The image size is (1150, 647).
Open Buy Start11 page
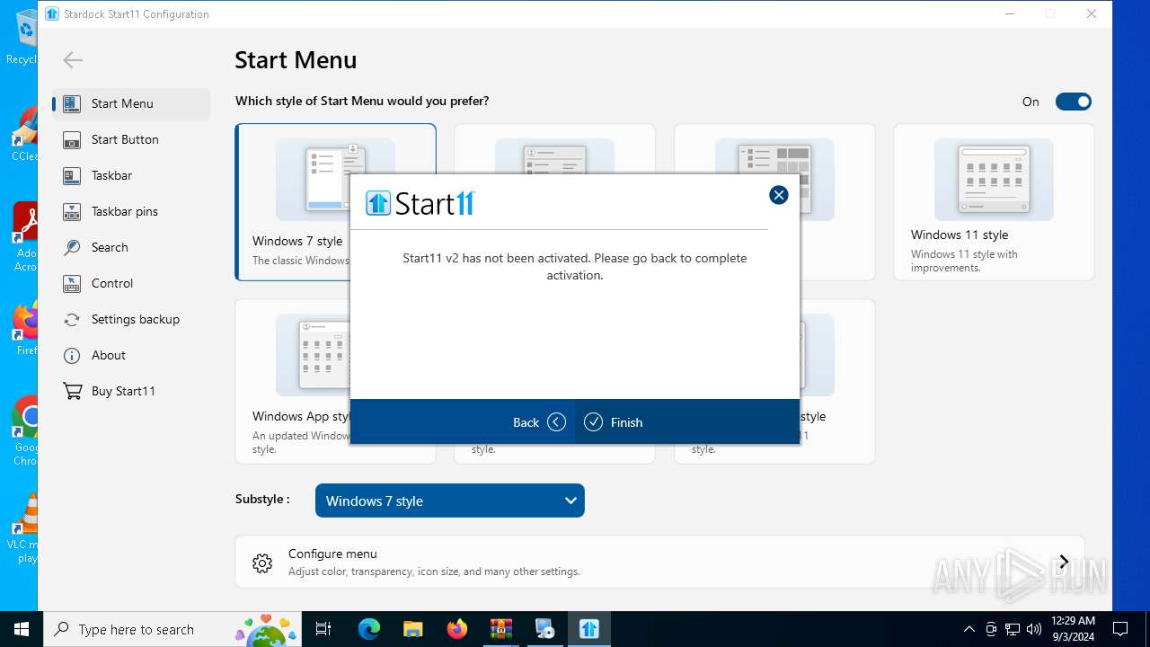pos(131,391)
